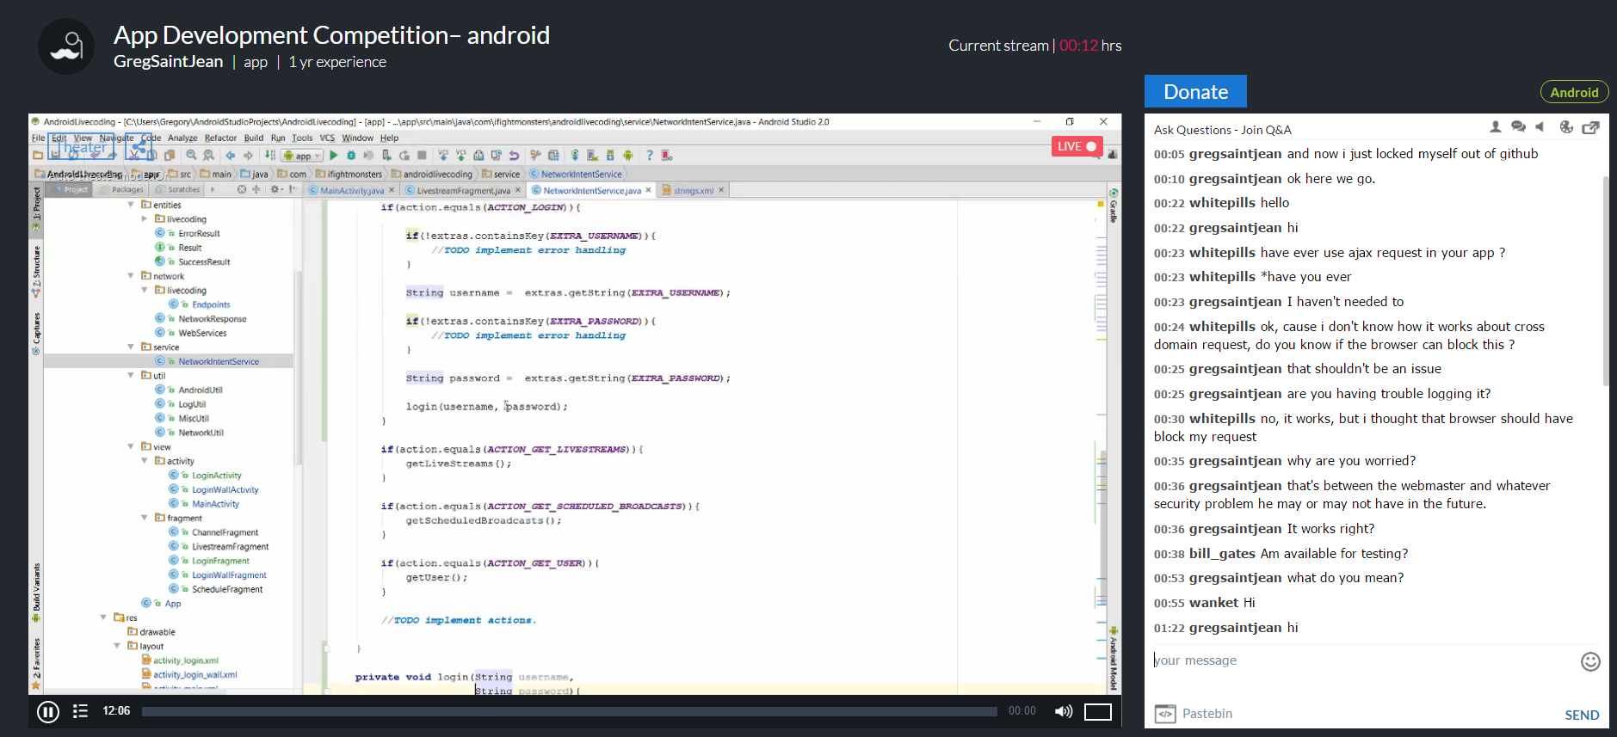1617x737 pixels.
Task: Open the emoji picker in chat
Action: tap(1590, 661)
